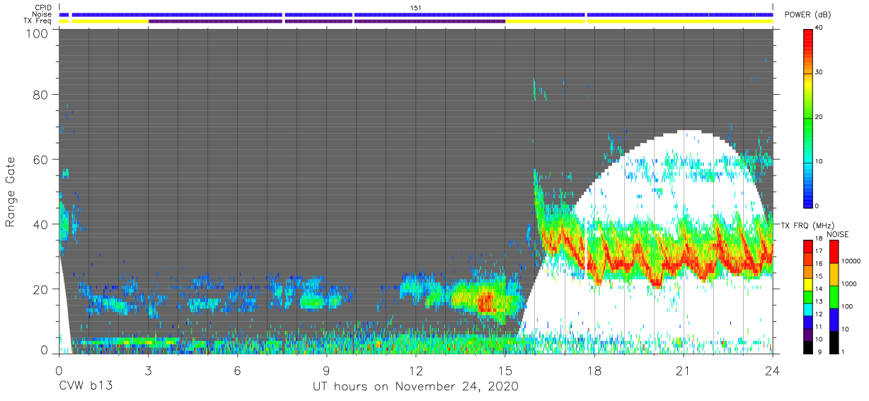869x401 pixels.
Task: Click the y-axis tick label '80'
Action: (x=40, y=95)
